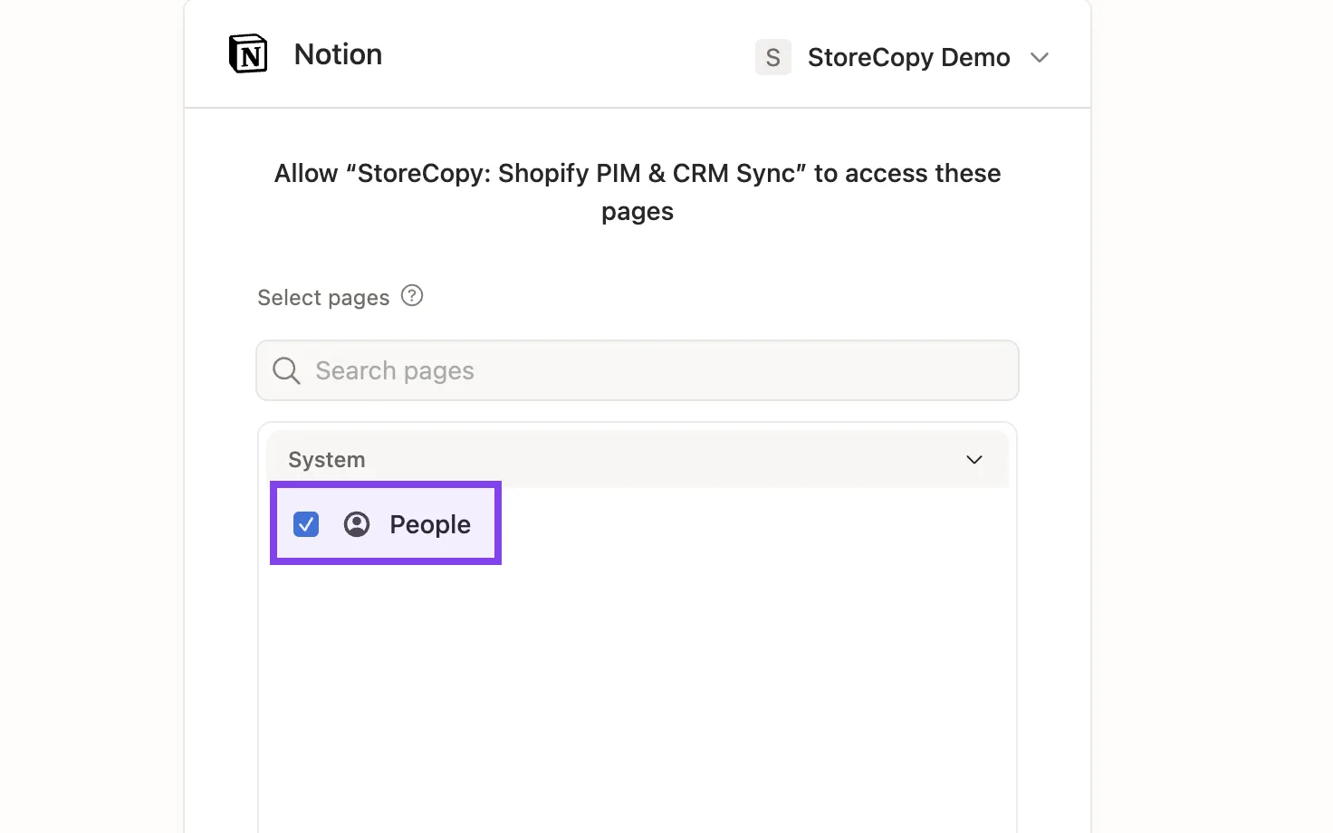Open the StoreCopy Demo workspace dropdown

[x=902, y=57]
